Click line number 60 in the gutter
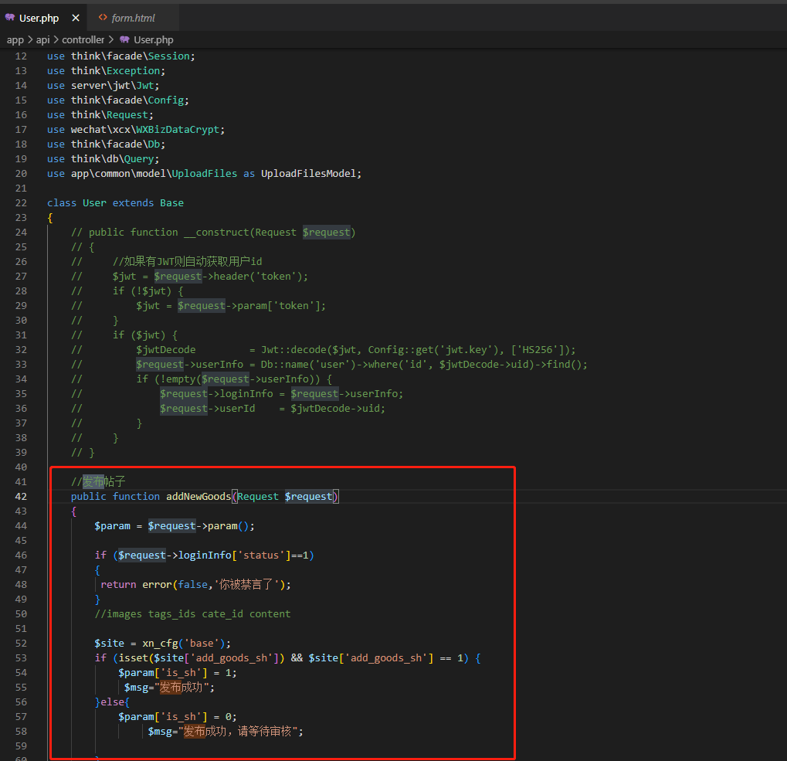 (21, 760)
